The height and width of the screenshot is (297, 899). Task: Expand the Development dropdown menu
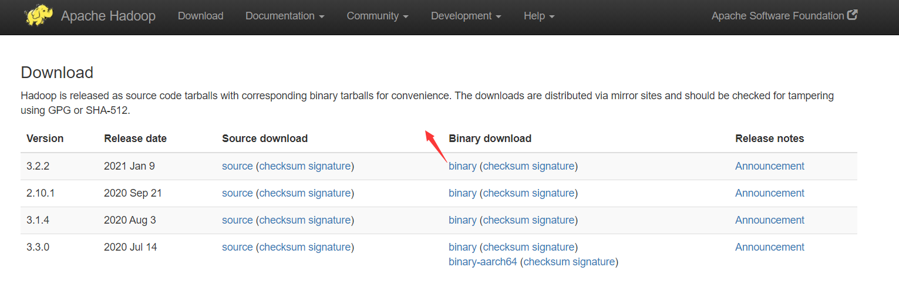(x=466, y=16)
